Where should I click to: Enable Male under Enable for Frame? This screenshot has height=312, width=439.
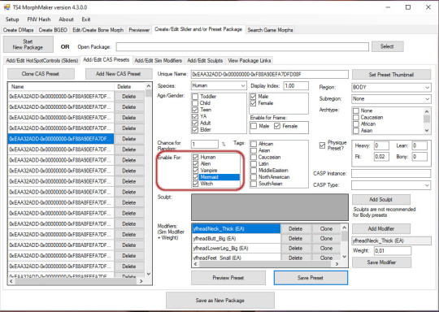254,126
